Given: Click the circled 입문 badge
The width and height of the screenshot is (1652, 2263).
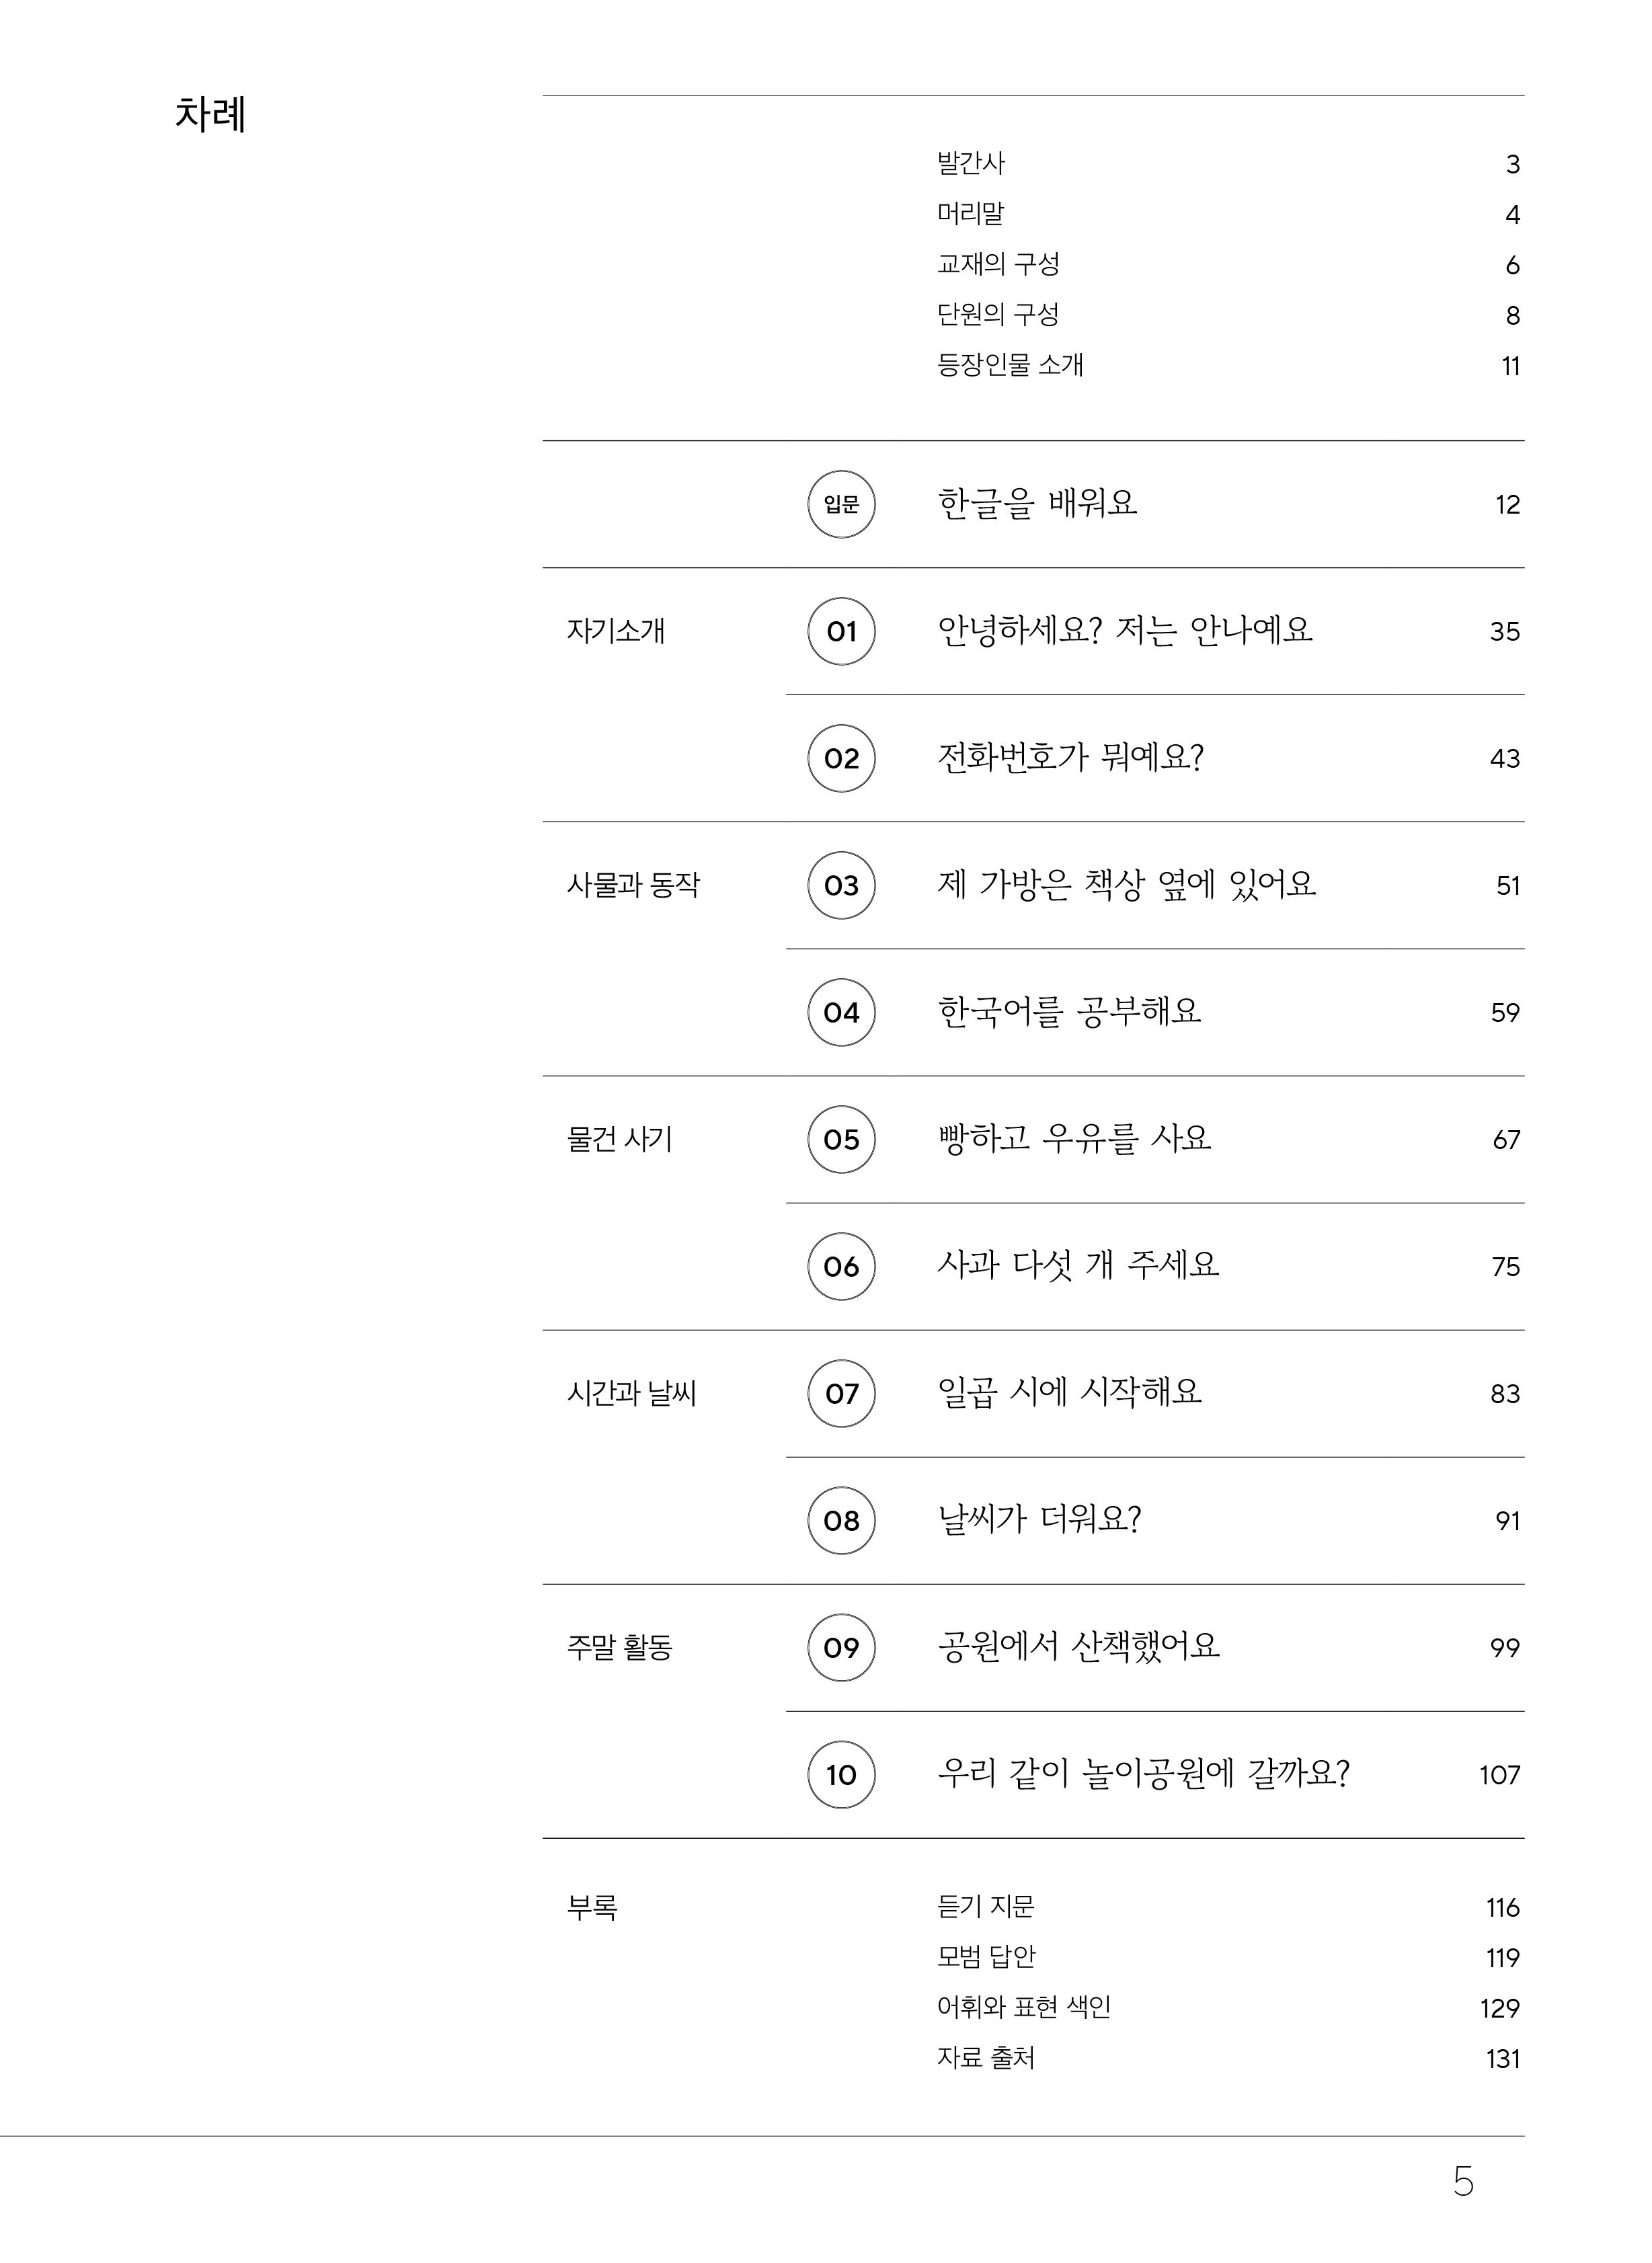Looking at the screenshot, I should click(x=841, y=504).
